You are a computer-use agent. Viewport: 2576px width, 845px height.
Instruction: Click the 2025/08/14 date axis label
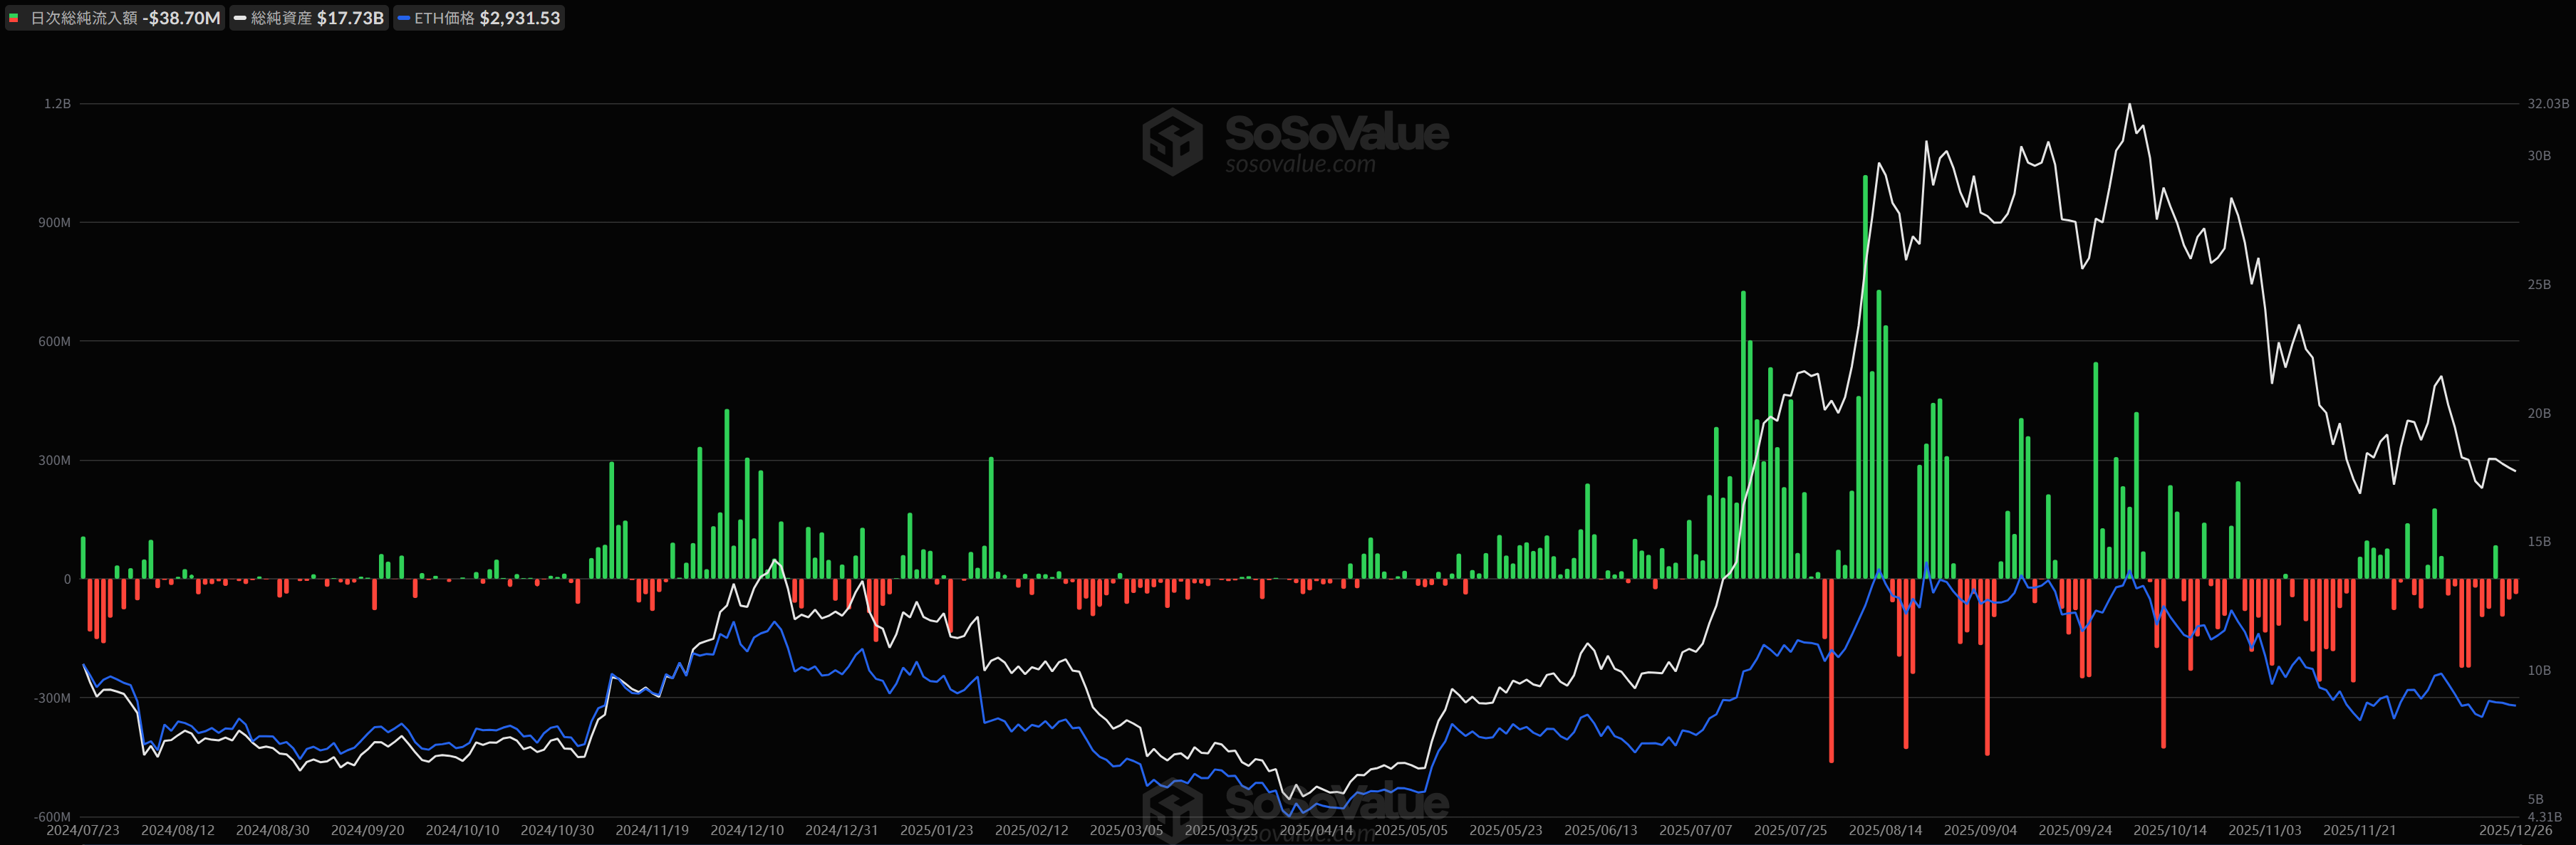[1885, 830]
